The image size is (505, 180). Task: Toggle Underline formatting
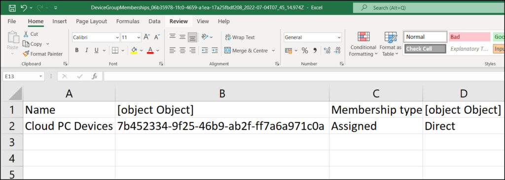pos(96,51)
